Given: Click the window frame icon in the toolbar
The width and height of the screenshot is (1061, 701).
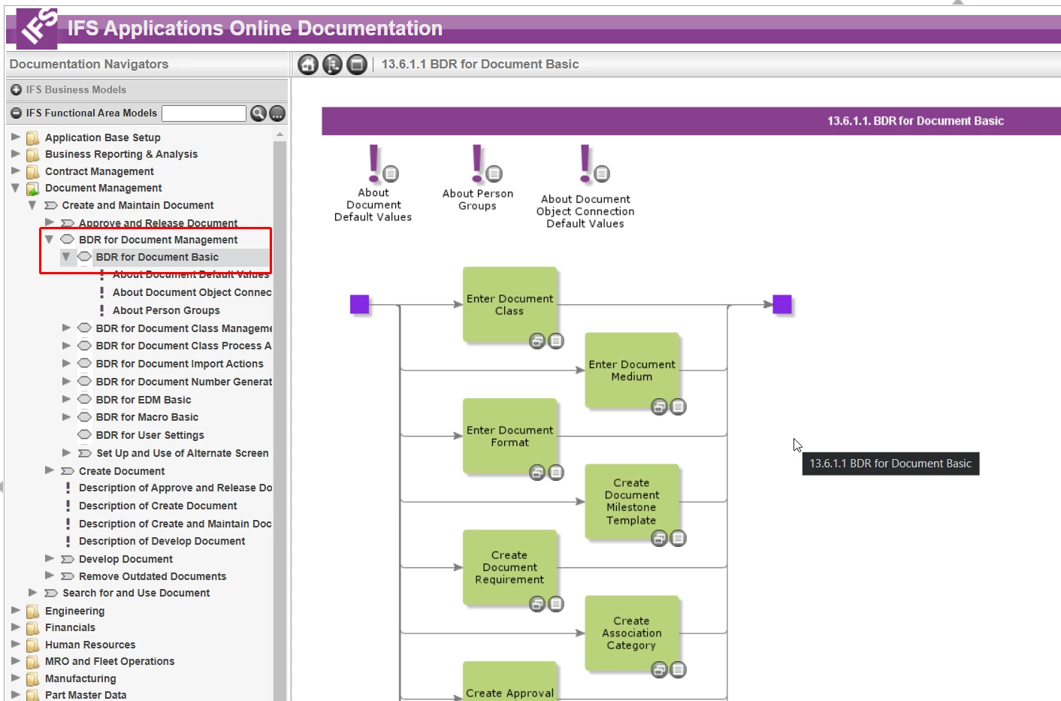Looking at the screenshot, I should coord(357,64).
